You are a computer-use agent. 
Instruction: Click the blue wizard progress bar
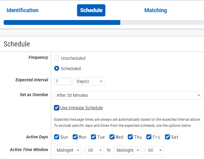(62, 22)
